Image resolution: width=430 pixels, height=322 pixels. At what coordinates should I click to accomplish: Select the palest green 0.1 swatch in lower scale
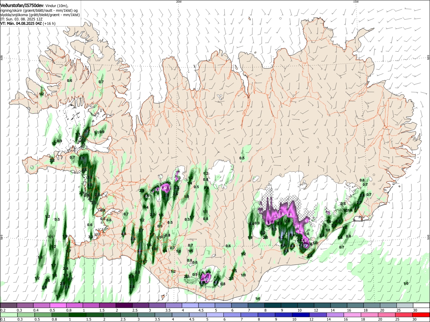9,315
